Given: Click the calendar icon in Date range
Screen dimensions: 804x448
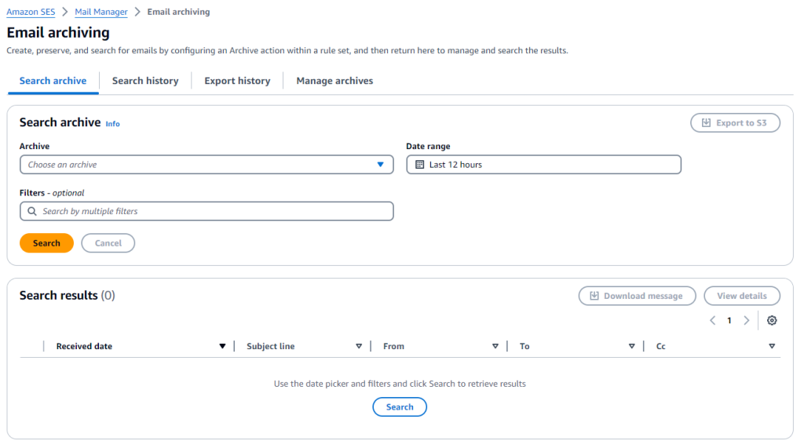Looking at the screenshot, I should 419,165.
